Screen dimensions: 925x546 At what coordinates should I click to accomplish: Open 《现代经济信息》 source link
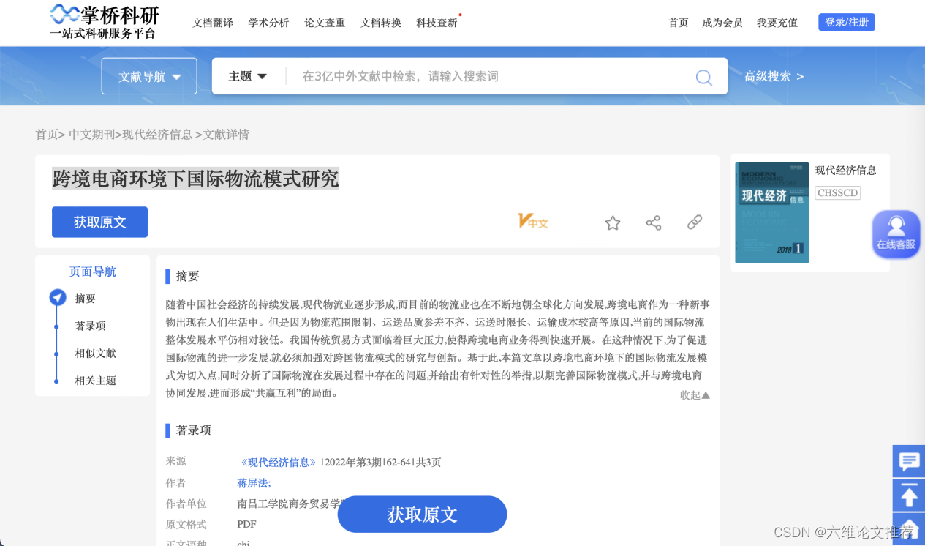278,463
